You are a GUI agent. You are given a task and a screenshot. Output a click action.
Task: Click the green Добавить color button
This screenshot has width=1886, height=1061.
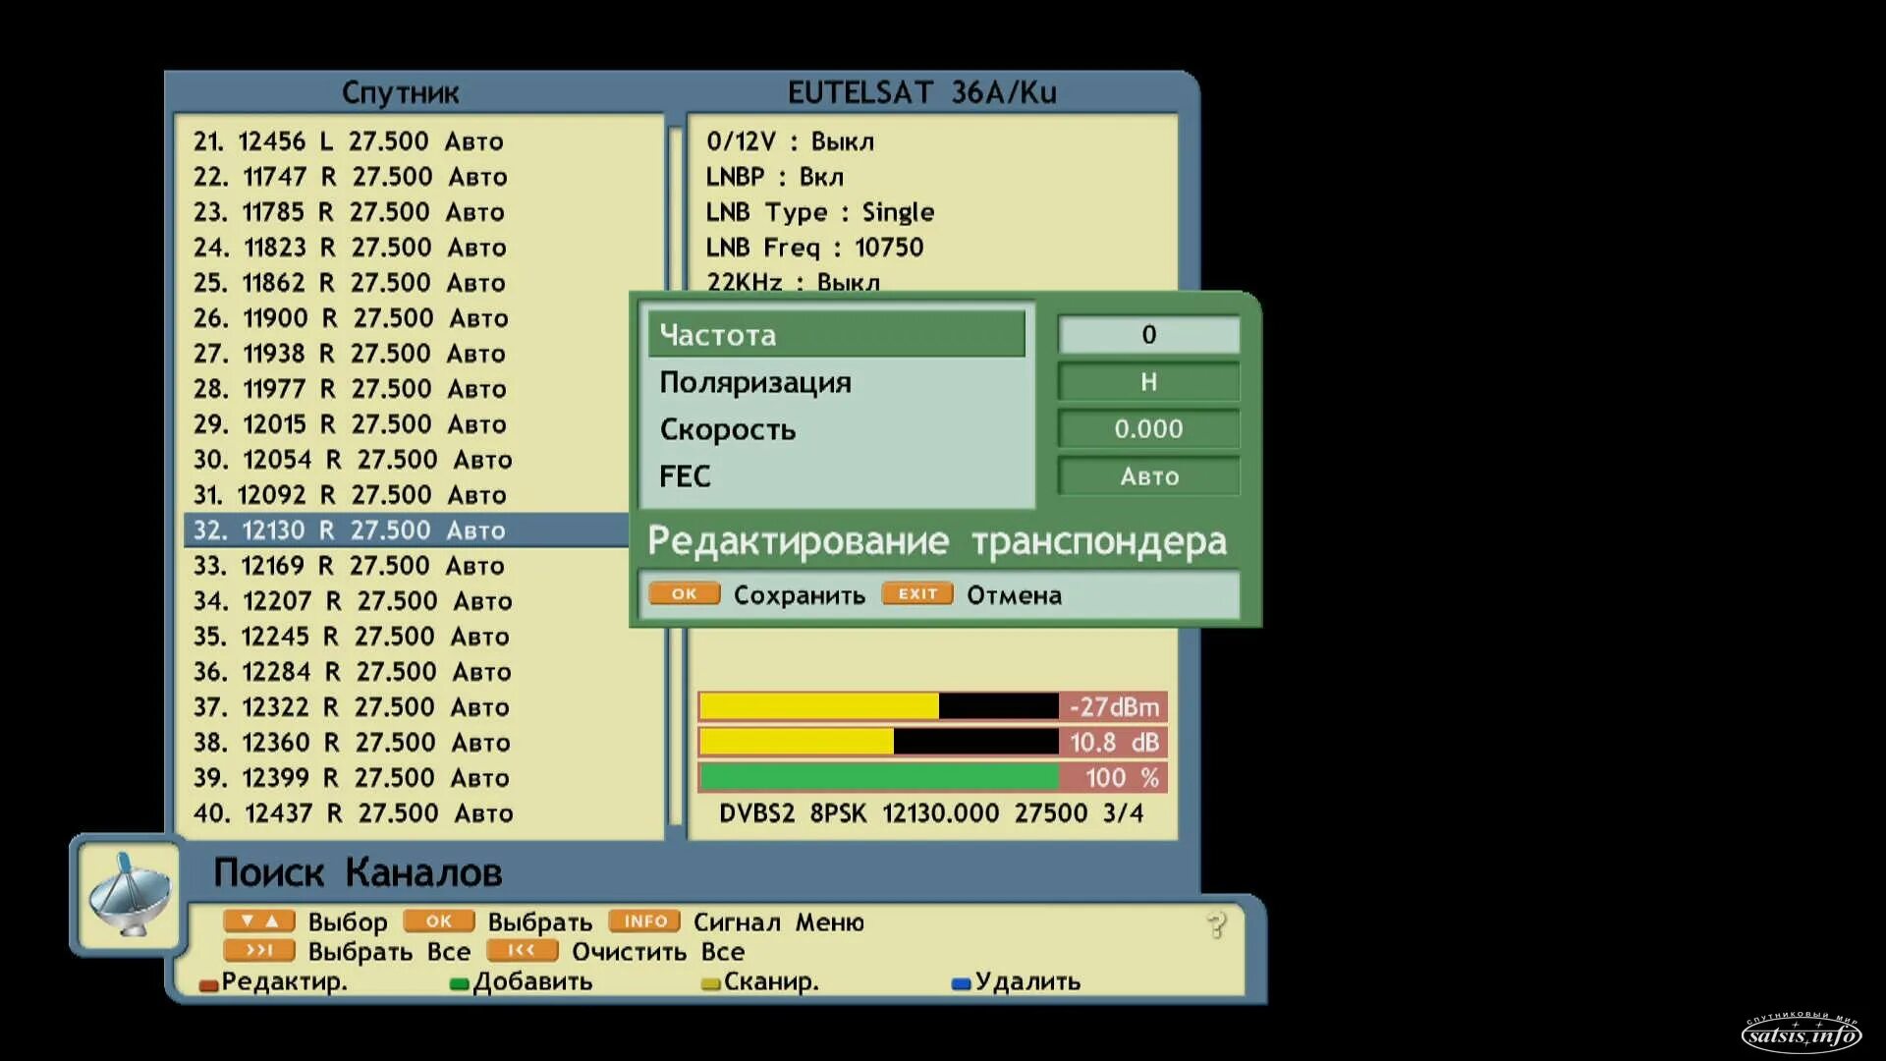click(x=459, y=984)
